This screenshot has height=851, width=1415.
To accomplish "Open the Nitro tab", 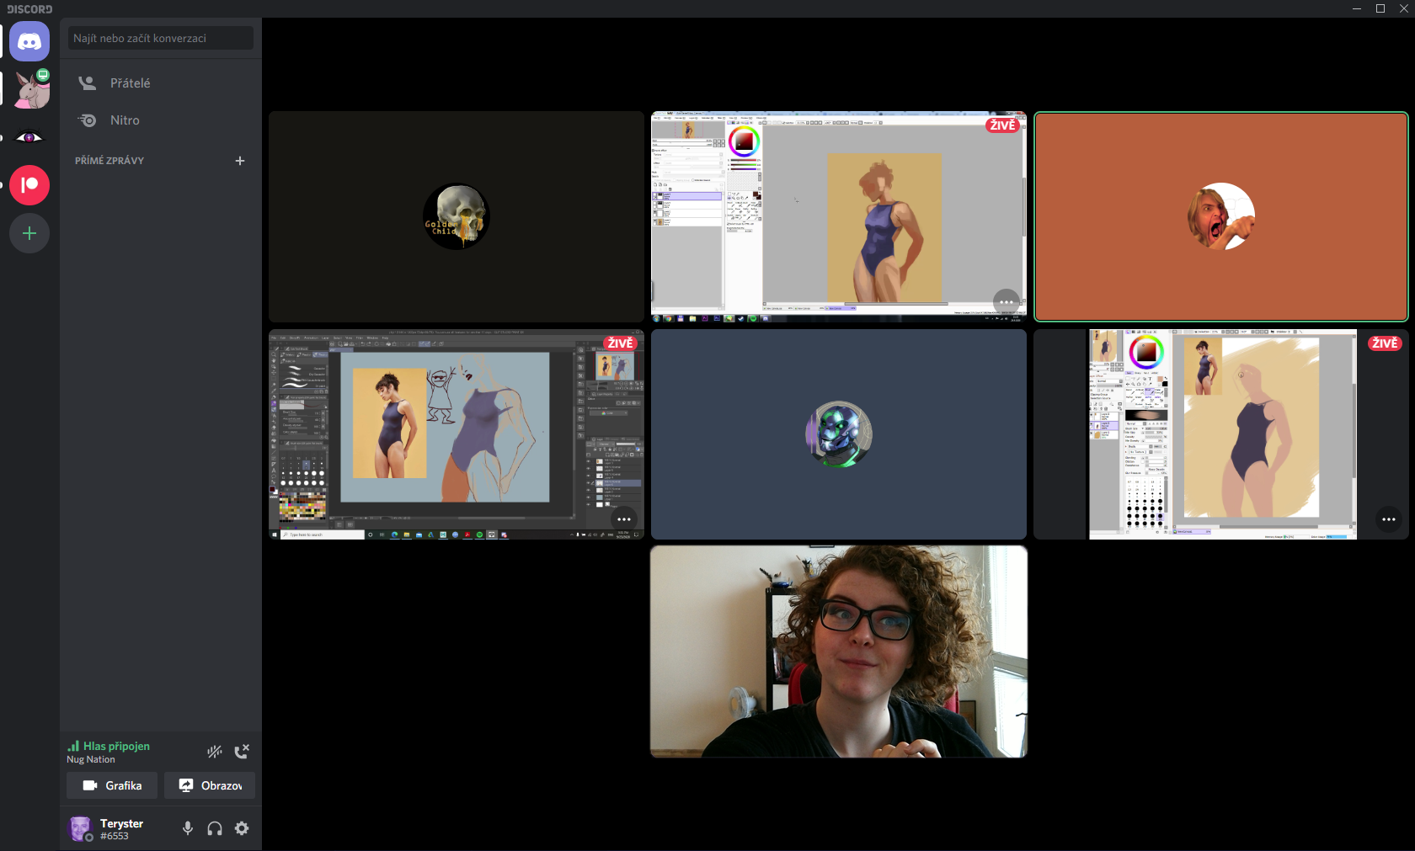I will coord(125,120).
